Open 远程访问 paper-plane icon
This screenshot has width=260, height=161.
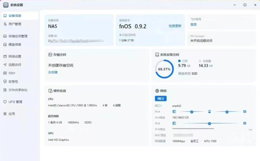point(5,65)
